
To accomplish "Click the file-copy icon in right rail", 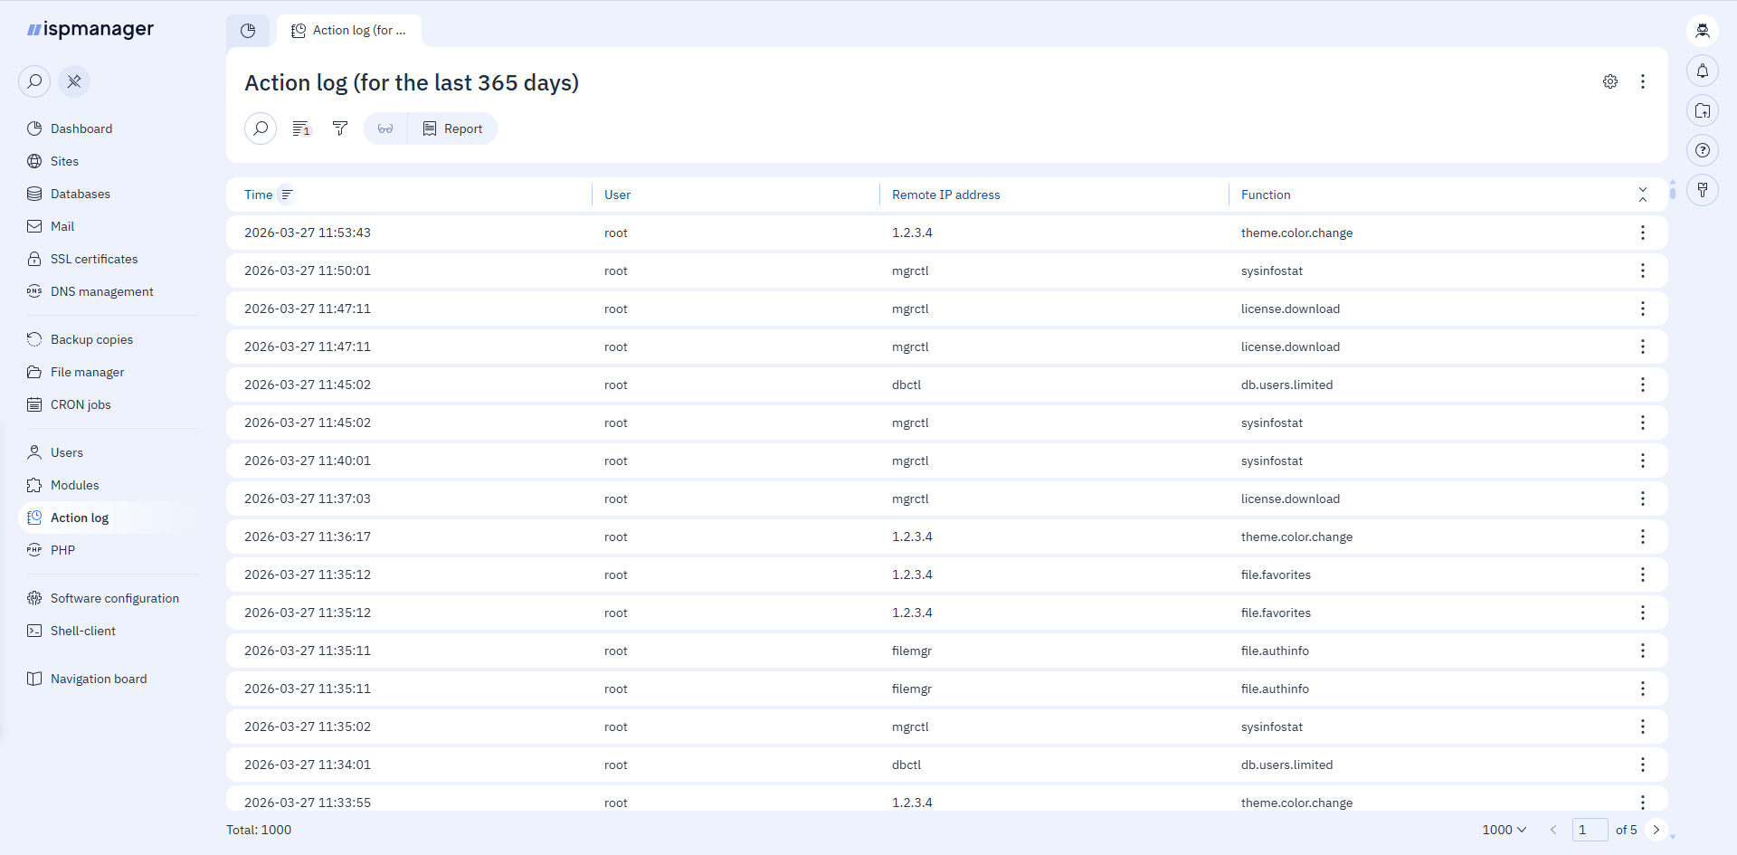I will click(x=1703, y=110).
